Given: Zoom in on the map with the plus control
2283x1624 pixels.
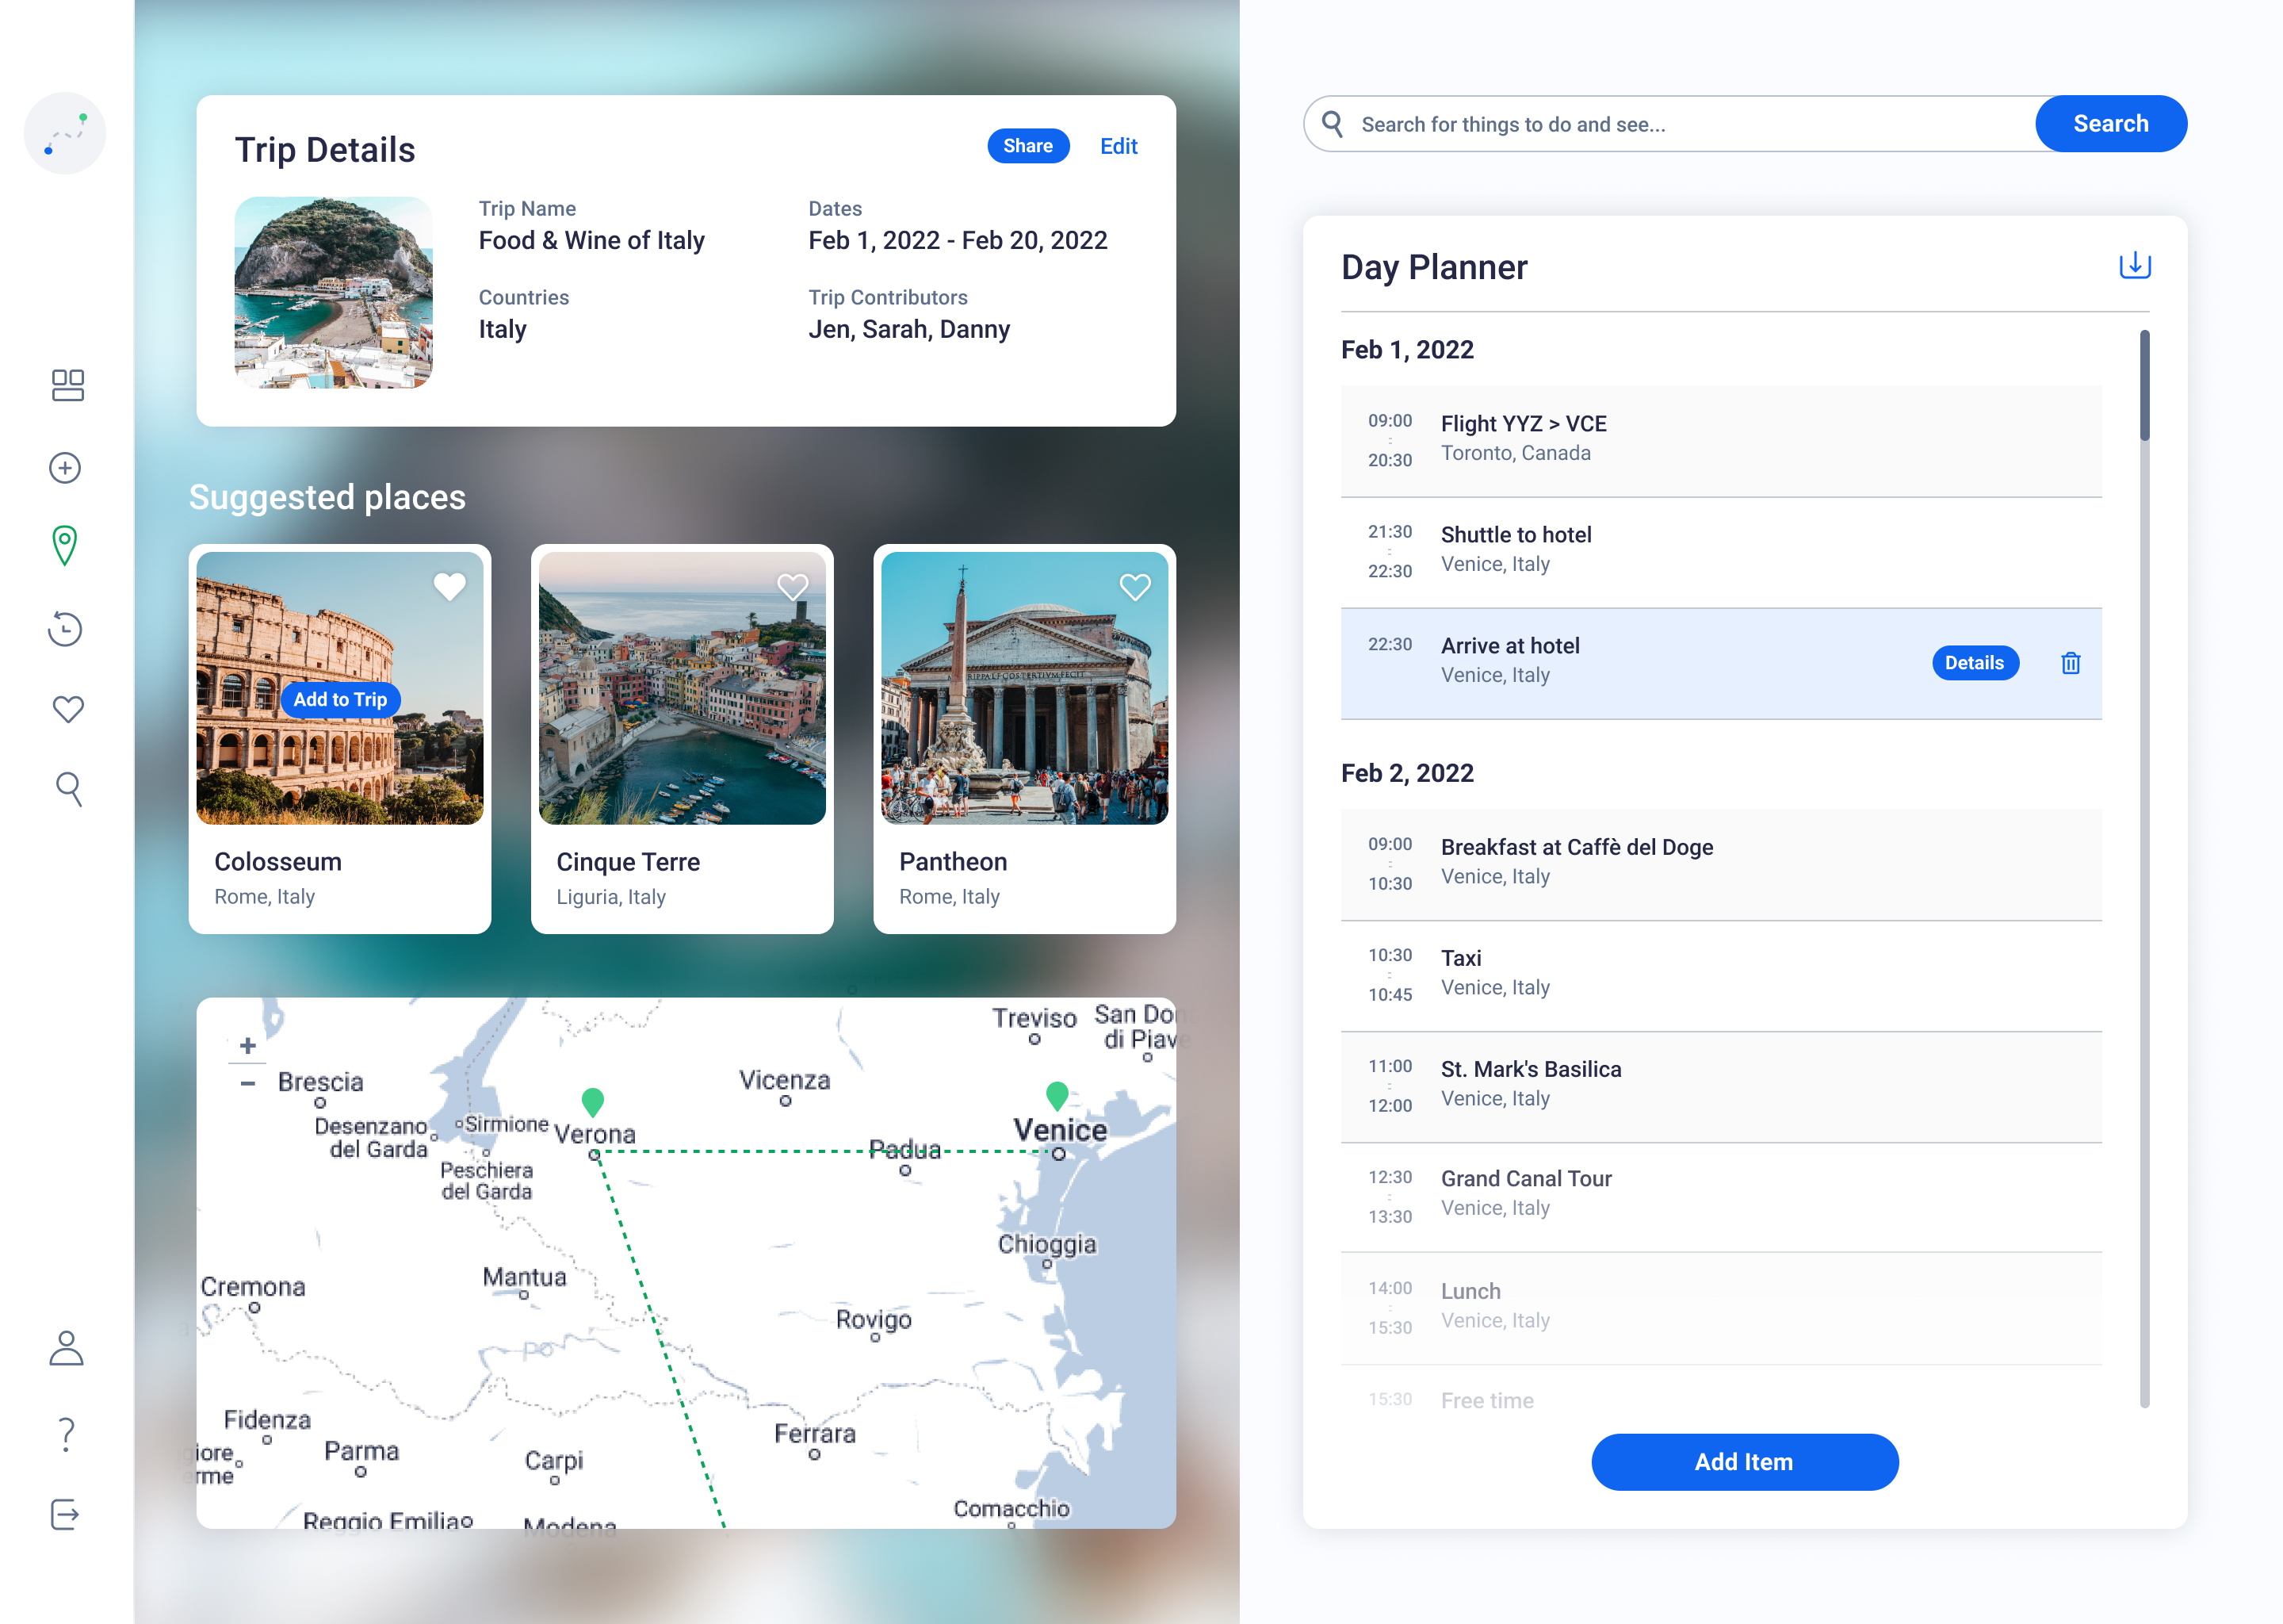Looking at the screenshot, I should coord(247,1046).
